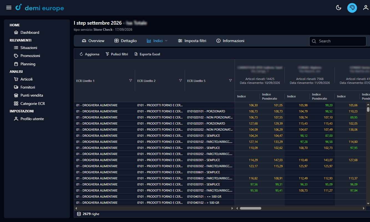This screenshot has width=370, height=222.
Task: Click the demi europe logo
Action: (40, 8)
